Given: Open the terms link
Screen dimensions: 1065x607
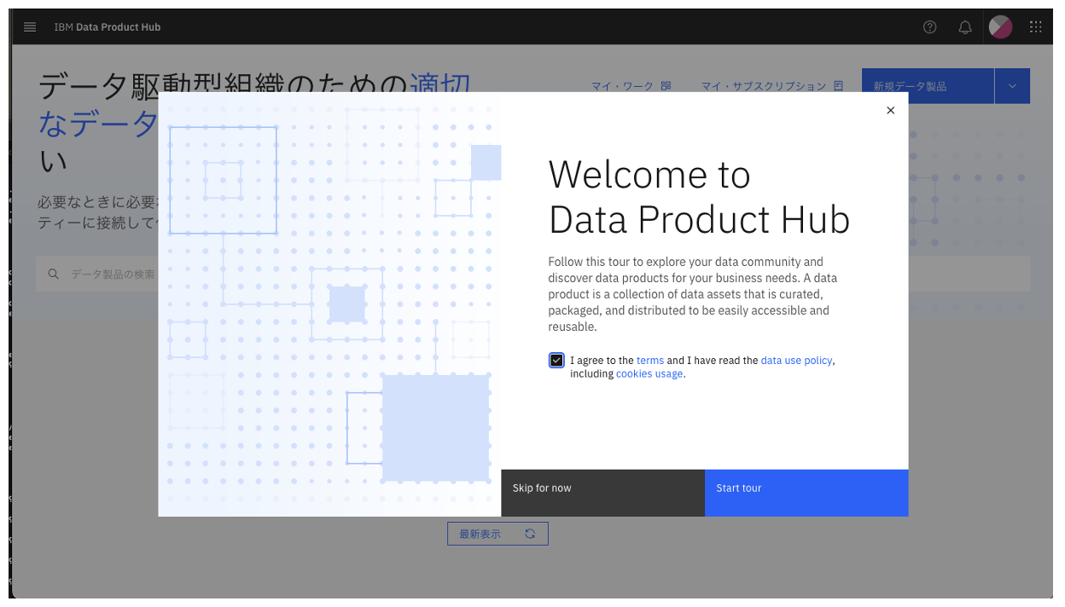Looking at the screenshot, I should (x=650, y=361).
